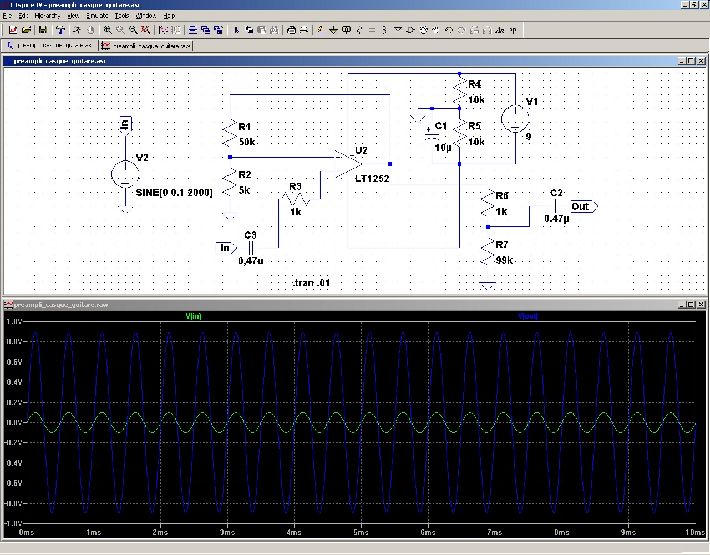This screenshot has height=555, width=710.
Task: Click the SPICE directive .op icon
Action: coord(513,30)
